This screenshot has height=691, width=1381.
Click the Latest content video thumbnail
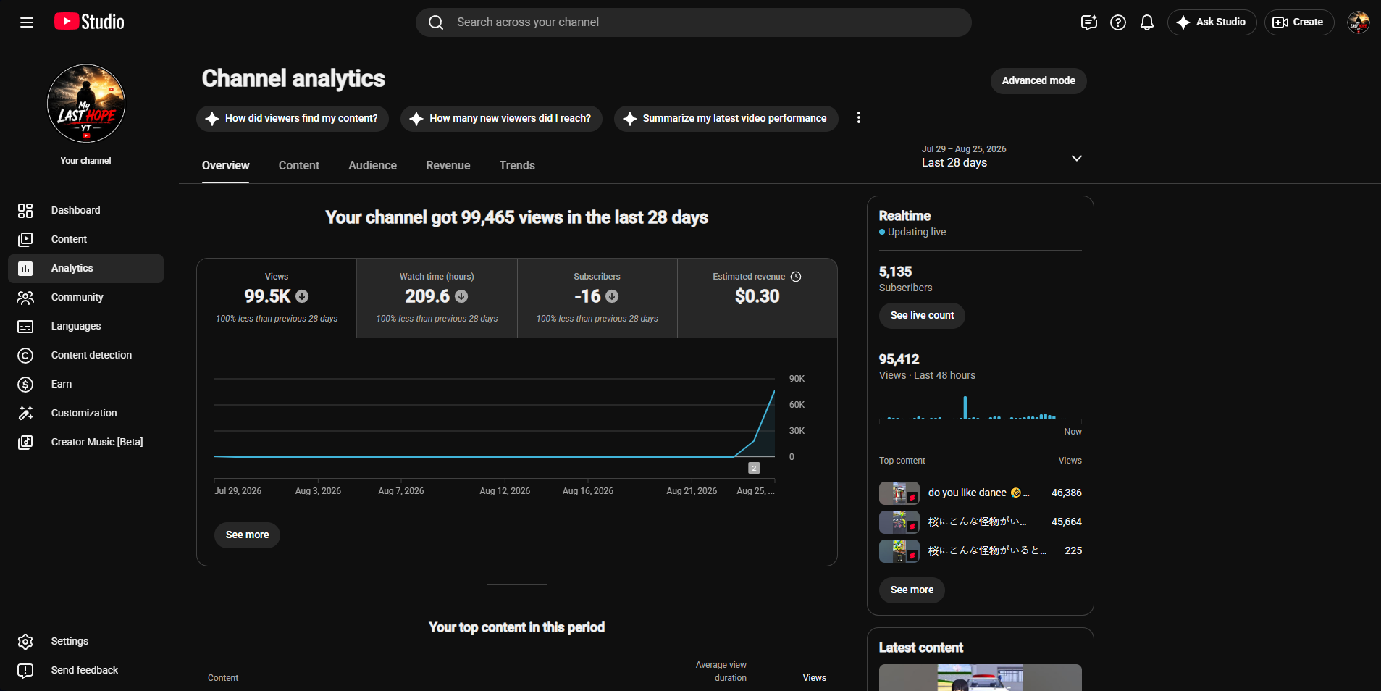[981, 678]
